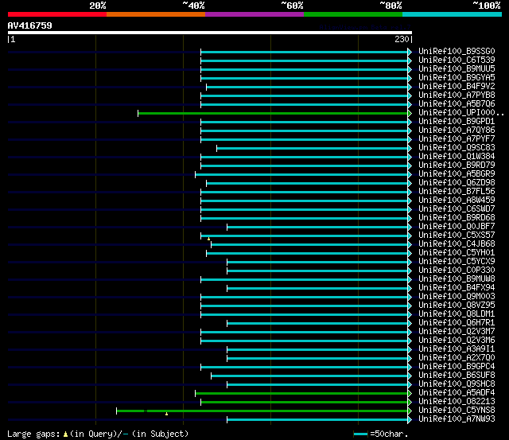Click the UniRef100_A3A9I1 label
The image size is (509, 440).
(x=457, y=349)
